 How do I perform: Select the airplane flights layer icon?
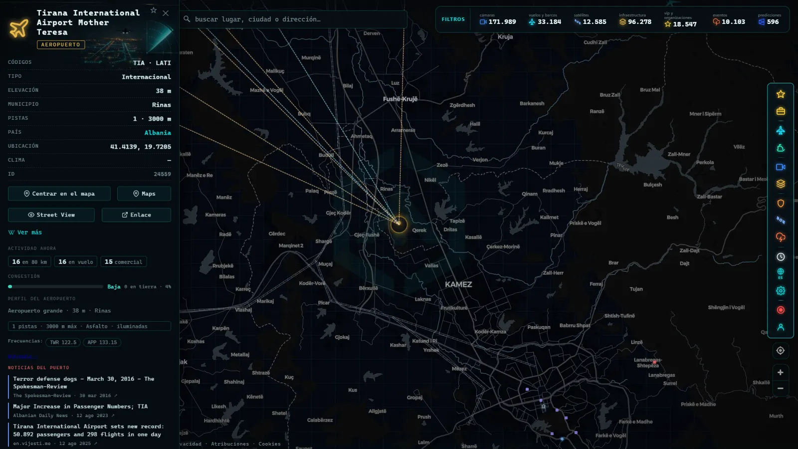click(781, 130)
